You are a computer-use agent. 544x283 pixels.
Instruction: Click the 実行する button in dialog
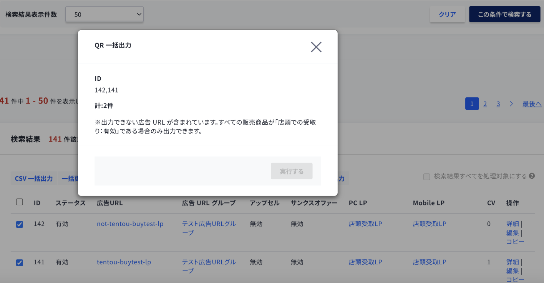pyautogui.click(x=292, y=171)
